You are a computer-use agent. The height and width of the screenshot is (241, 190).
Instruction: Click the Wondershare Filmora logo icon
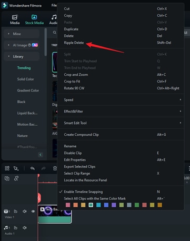[x=5, y=5]
